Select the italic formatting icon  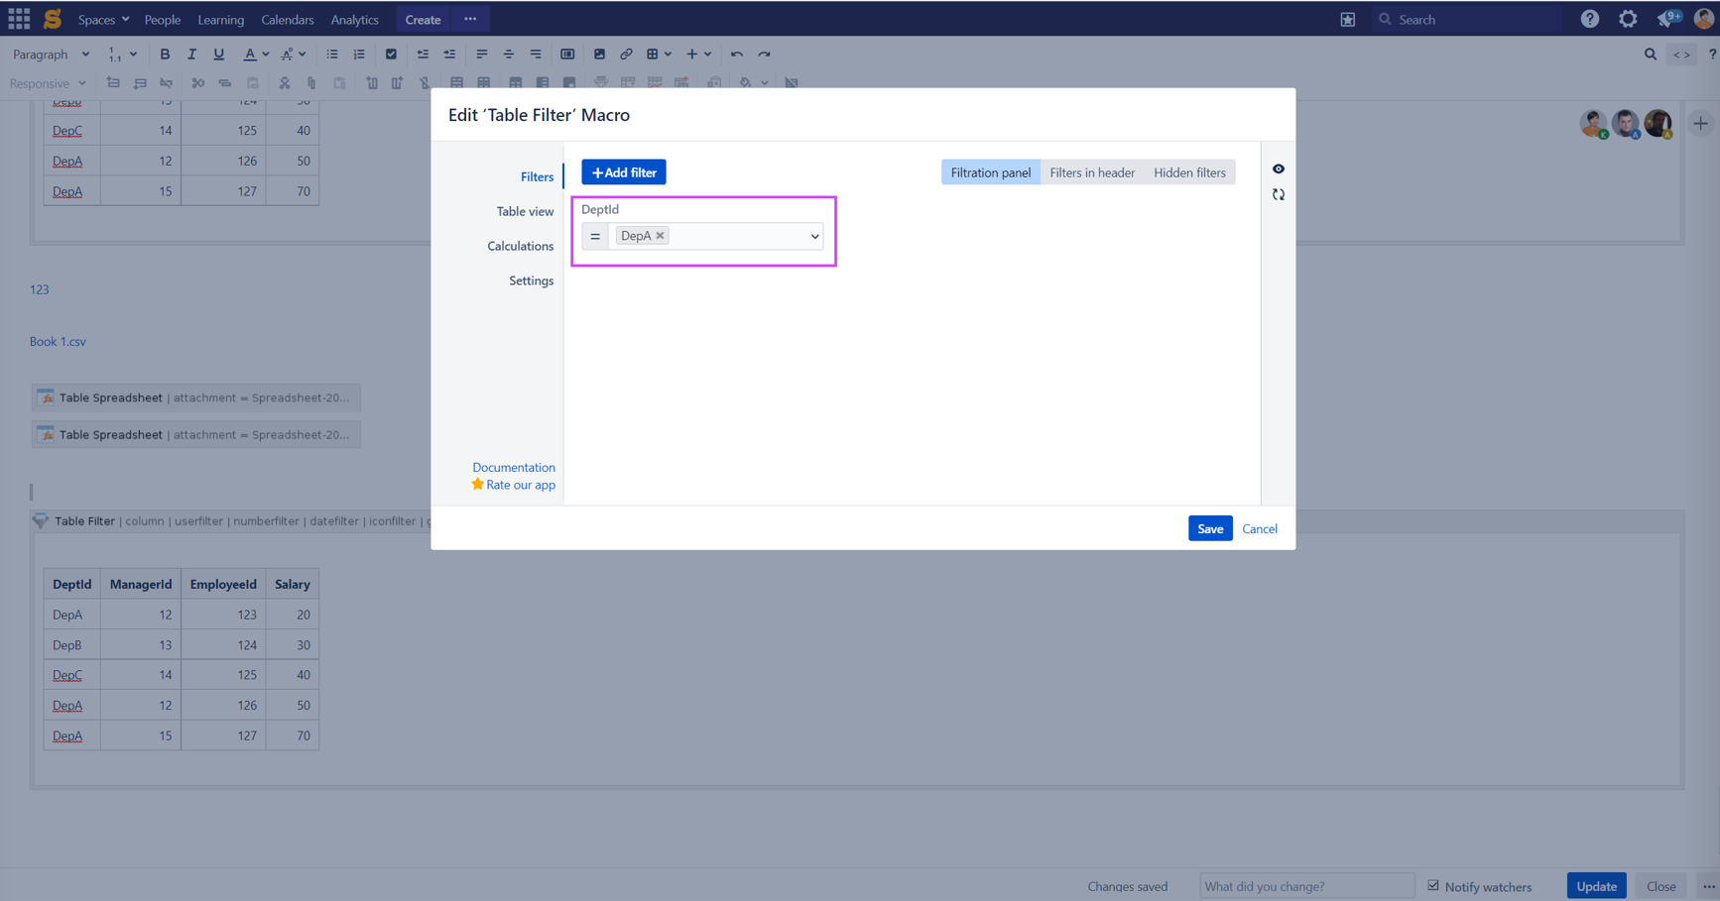pyautogui.click(x=191, y=55)
